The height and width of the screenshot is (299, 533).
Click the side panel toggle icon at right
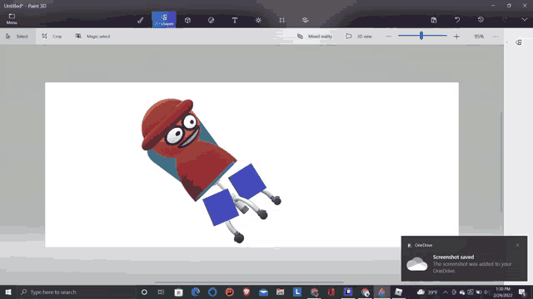(519, 42)
